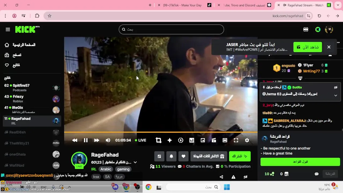Click the circular replay-speed icon in player
The width and height of the screenshot is (343, 193).
(181, 140)
